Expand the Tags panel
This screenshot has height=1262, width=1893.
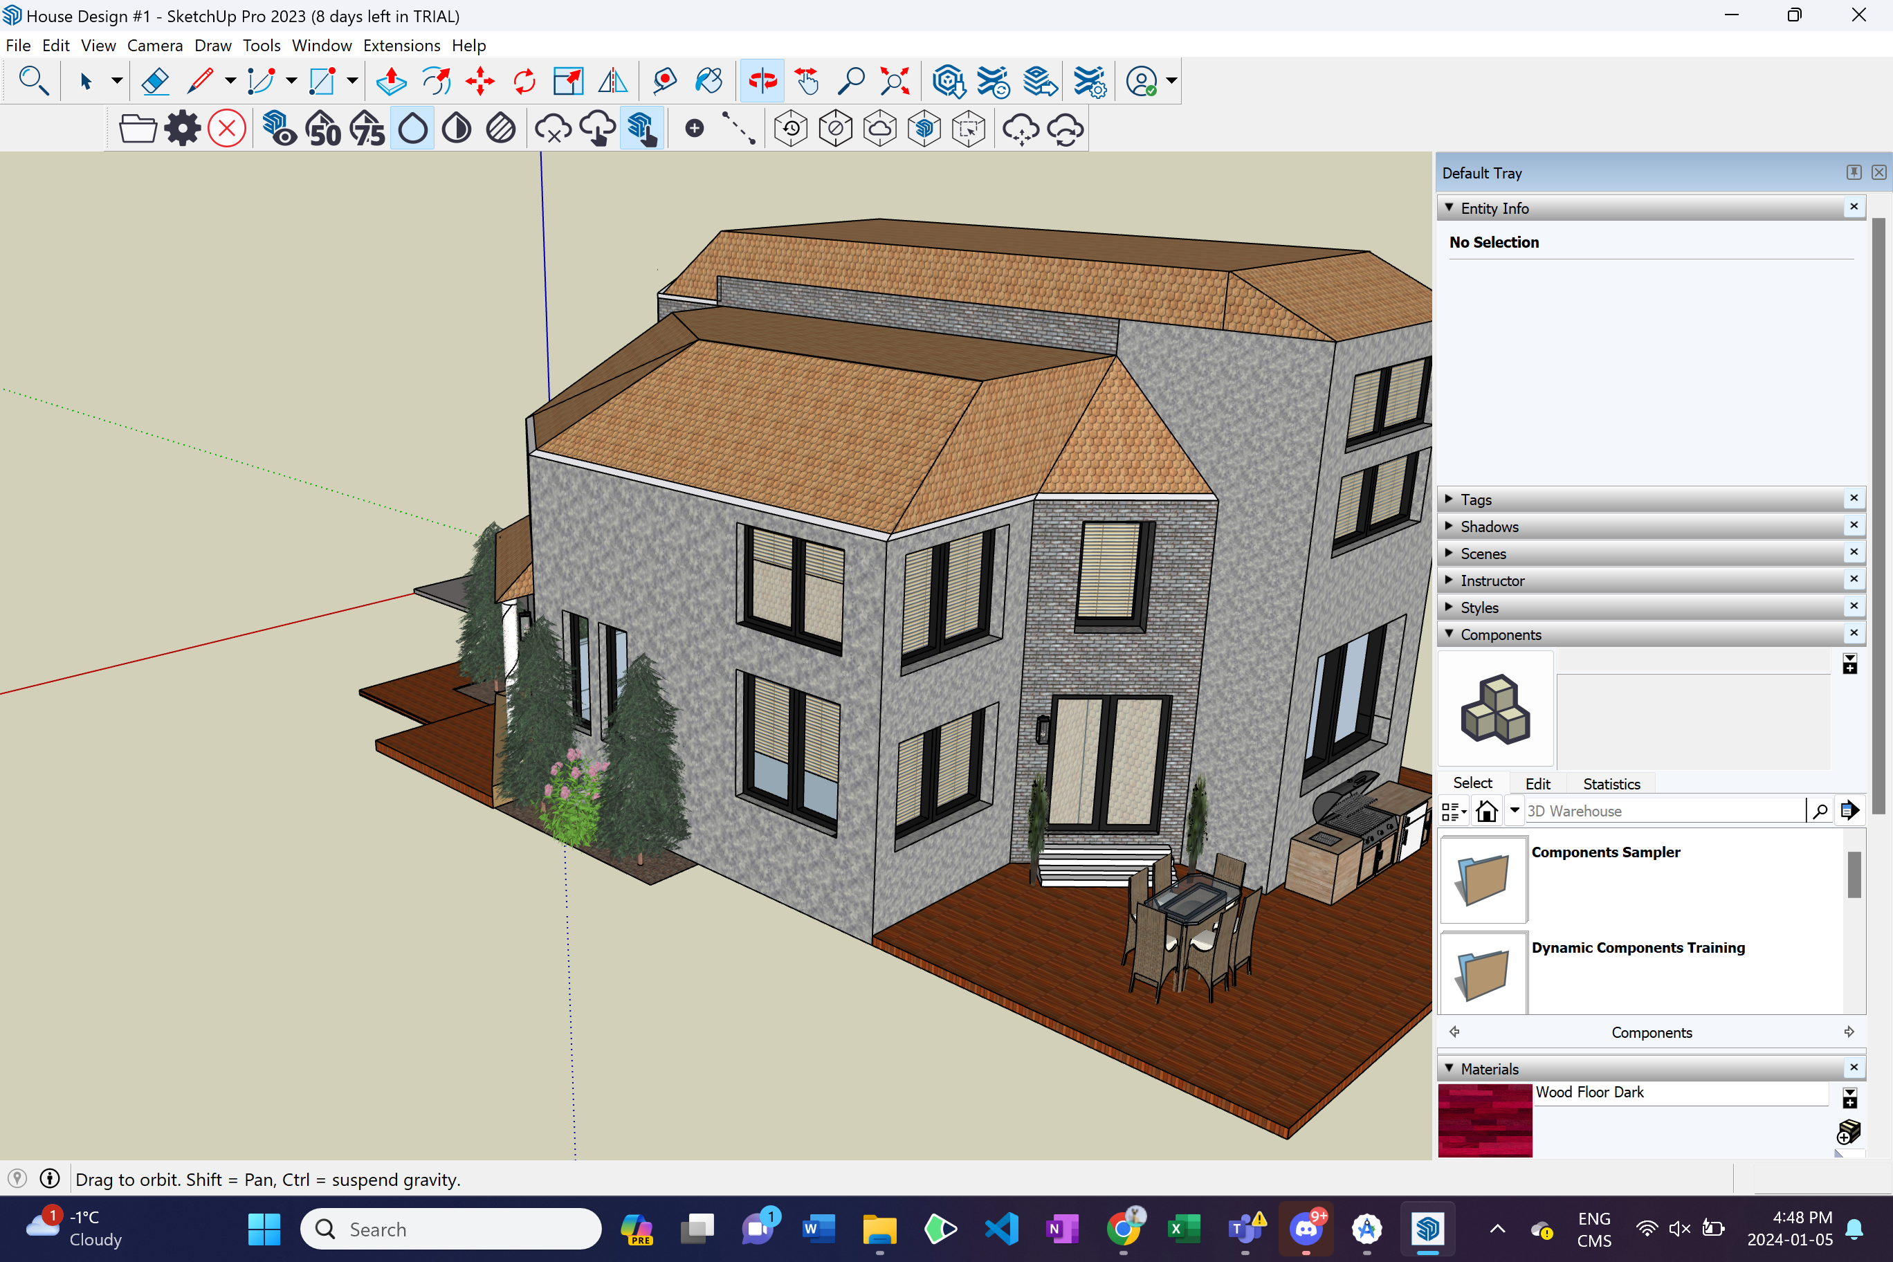(1475, 500)
